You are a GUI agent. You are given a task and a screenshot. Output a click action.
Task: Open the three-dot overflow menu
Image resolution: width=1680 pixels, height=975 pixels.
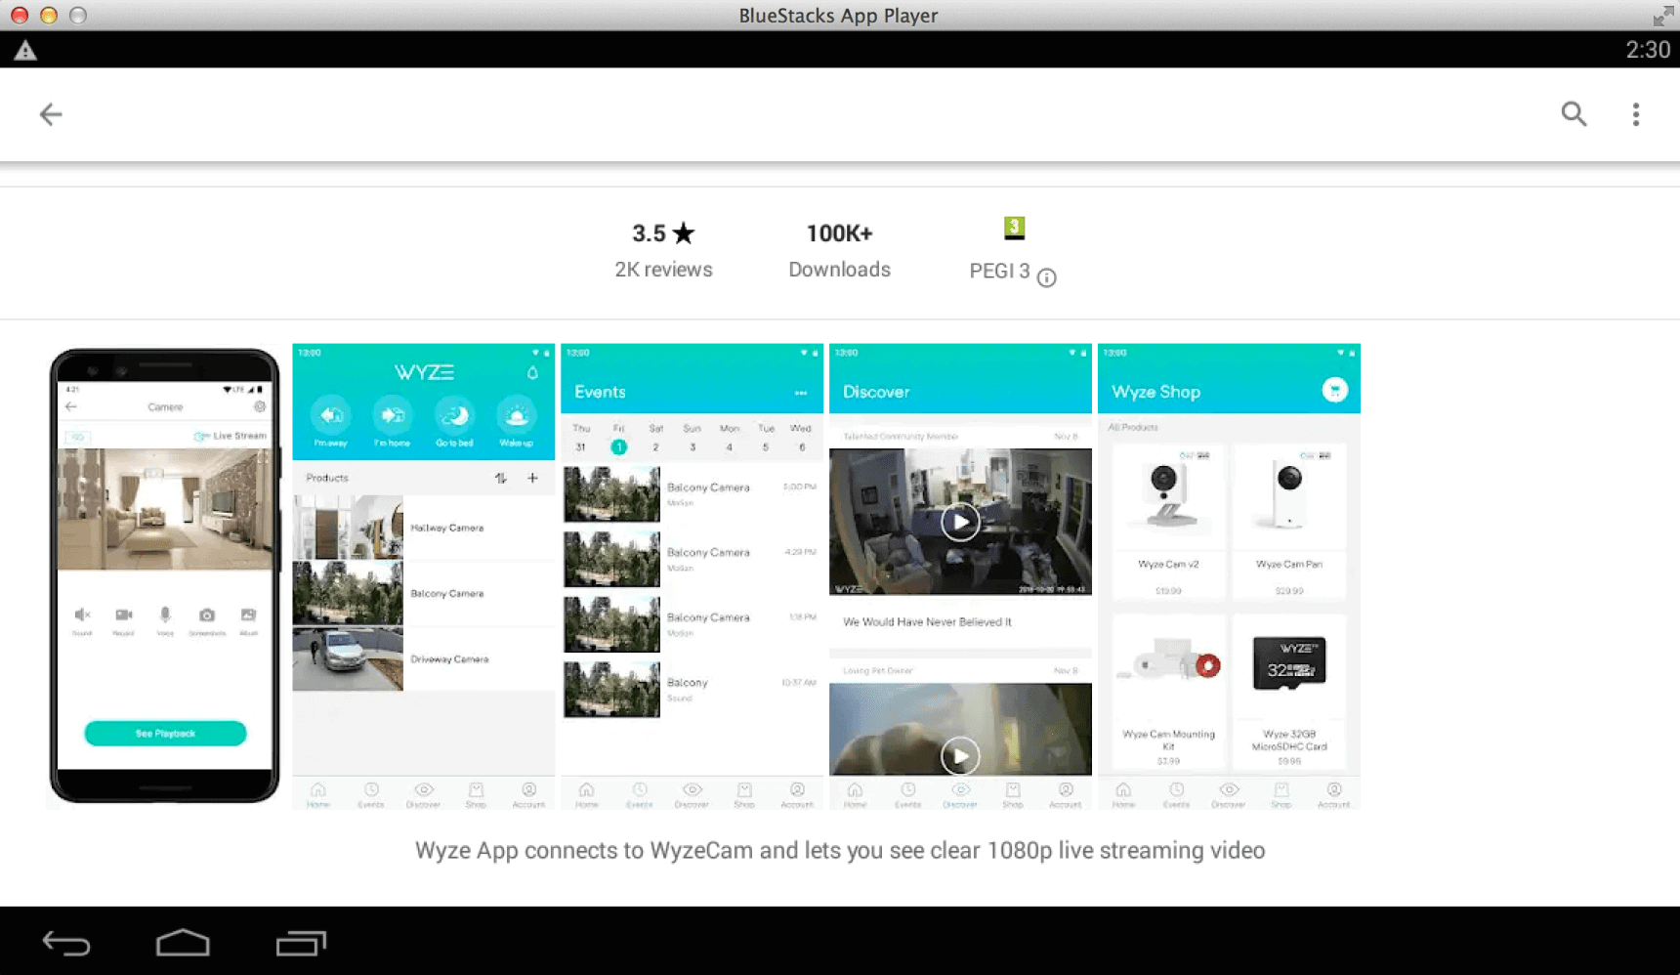point(1636,114)
